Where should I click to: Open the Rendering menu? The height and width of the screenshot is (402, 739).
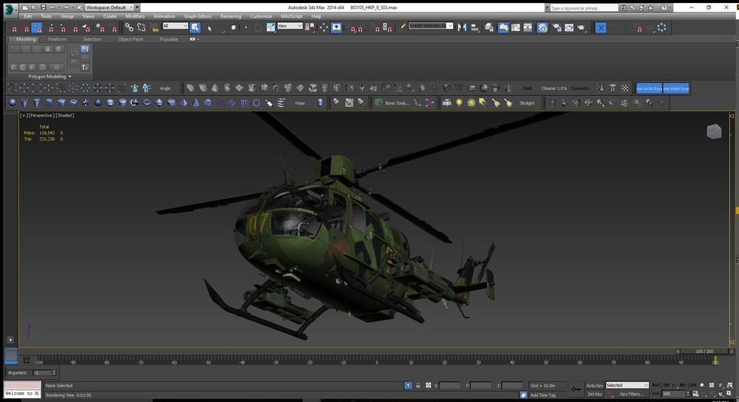[x=231, y=15]
